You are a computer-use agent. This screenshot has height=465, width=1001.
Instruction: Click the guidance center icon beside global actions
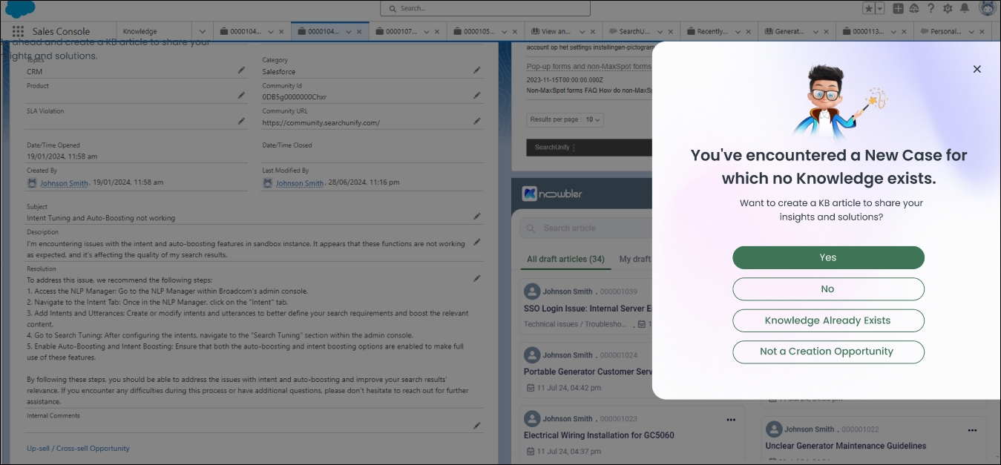click(914, 8)
